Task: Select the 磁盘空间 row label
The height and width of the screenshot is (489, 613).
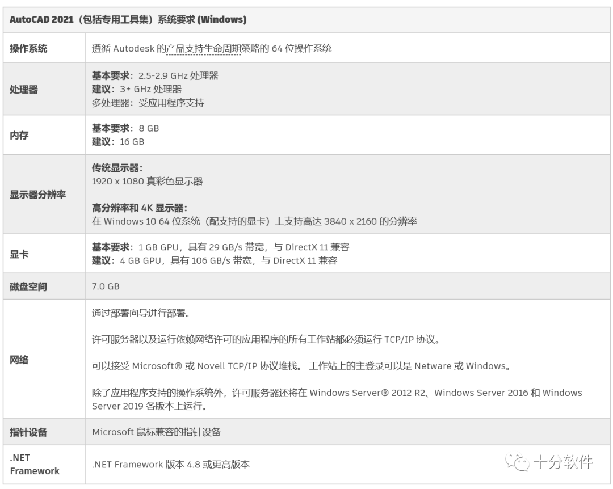Action: pos(28,287)
